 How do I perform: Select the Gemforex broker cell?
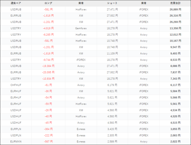coord(81,28)
